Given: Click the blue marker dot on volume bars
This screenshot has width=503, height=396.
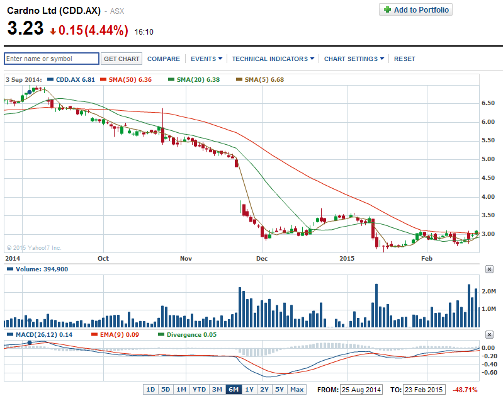Looking at the screenshot, I should (30, 320).
